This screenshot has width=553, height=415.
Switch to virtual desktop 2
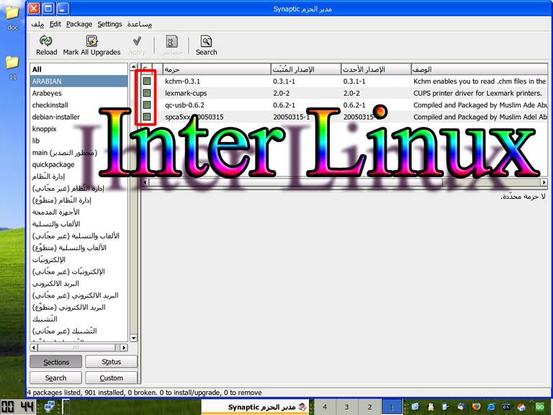(369, 407)
